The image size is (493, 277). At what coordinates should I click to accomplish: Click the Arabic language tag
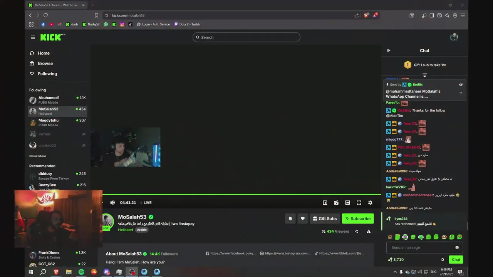pos(142,230)
